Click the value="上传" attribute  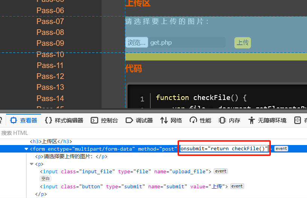[x=208, y=187]
